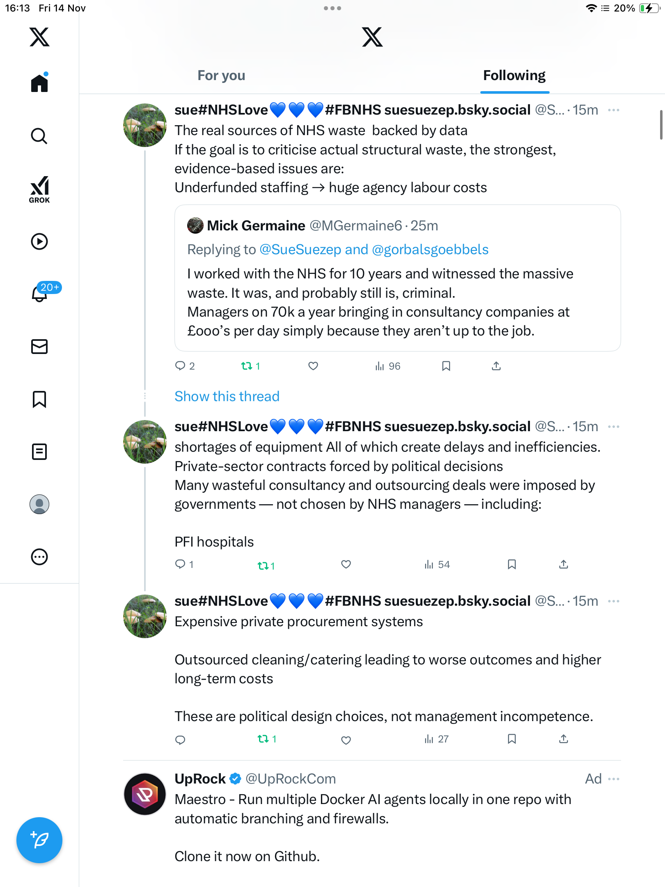Like the PFI hospitals post
Image resolution: width=665 pixels, height=887 pixels.
coord(346,565)
